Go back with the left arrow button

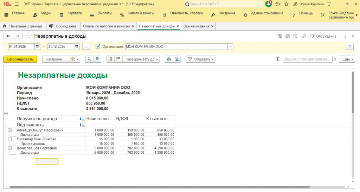coord(8,36)
